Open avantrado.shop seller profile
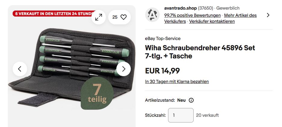Viewport: 282px width, 127px height. (180, 8)
